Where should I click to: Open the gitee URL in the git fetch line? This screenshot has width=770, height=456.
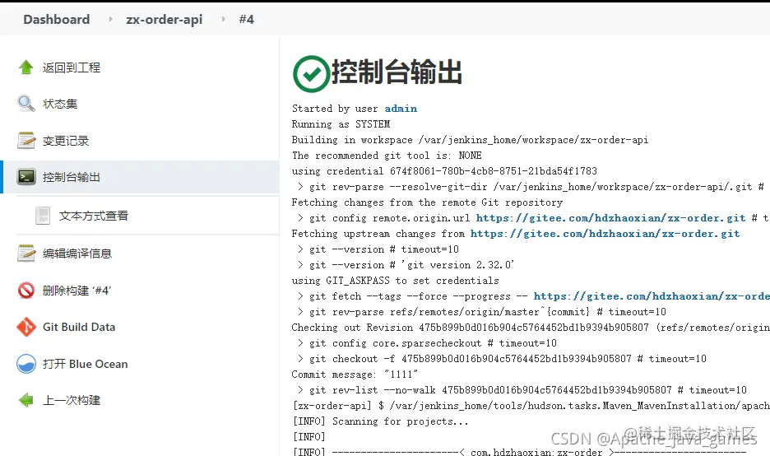tap(652, 296)
